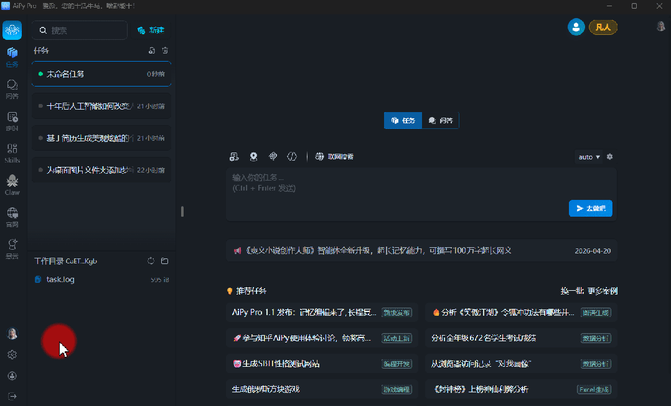
Task: Click the first document icon above task input
Action: pos(233,157)
